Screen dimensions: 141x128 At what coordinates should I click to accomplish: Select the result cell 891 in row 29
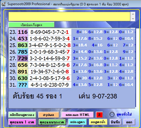(x=23, y=71)
